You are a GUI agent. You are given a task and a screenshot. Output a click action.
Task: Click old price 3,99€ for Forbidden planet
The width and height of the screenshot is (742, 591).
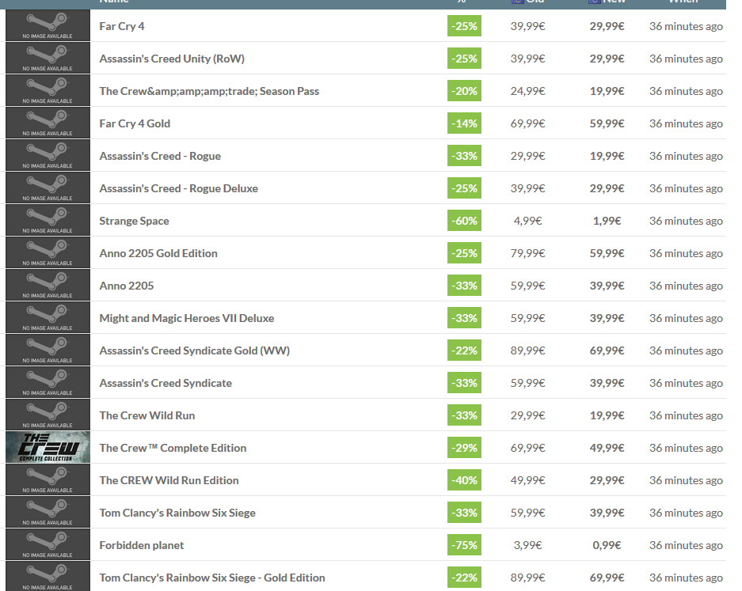(527, 545)
